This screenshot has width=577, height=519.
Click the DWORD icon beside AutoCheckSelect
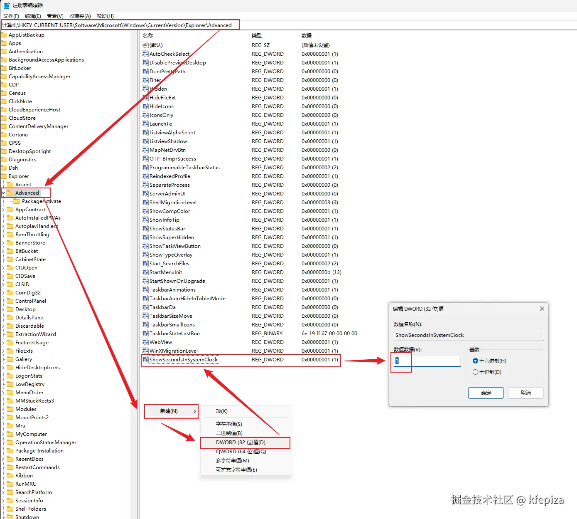coord(145,54)
